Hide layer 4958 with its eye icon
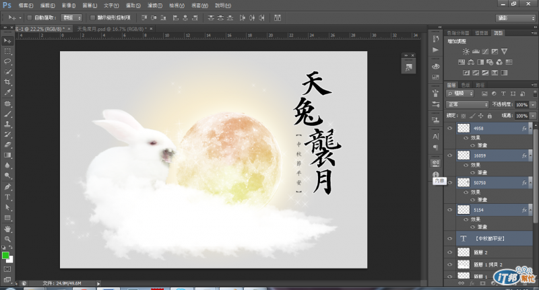This screenshot has width=539, height=290. 449,128
